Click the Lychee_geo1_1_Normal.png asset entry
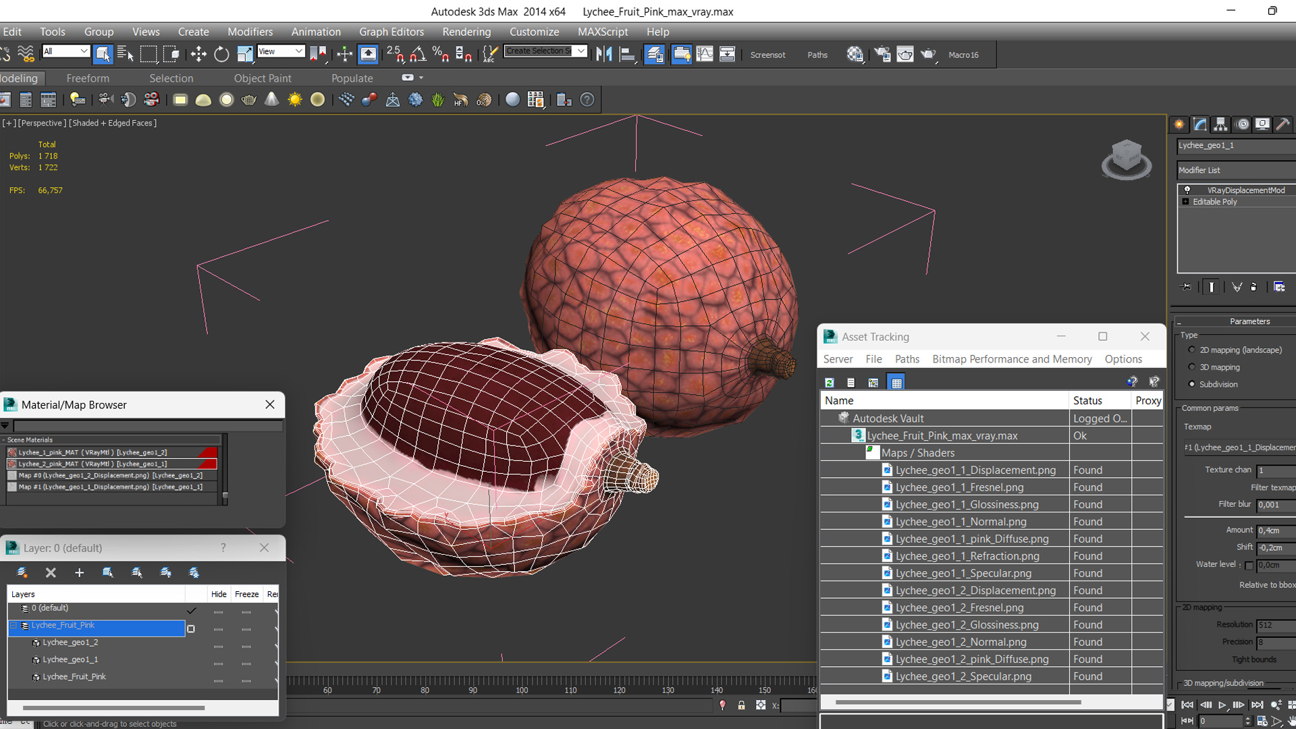 click(961, 522)
